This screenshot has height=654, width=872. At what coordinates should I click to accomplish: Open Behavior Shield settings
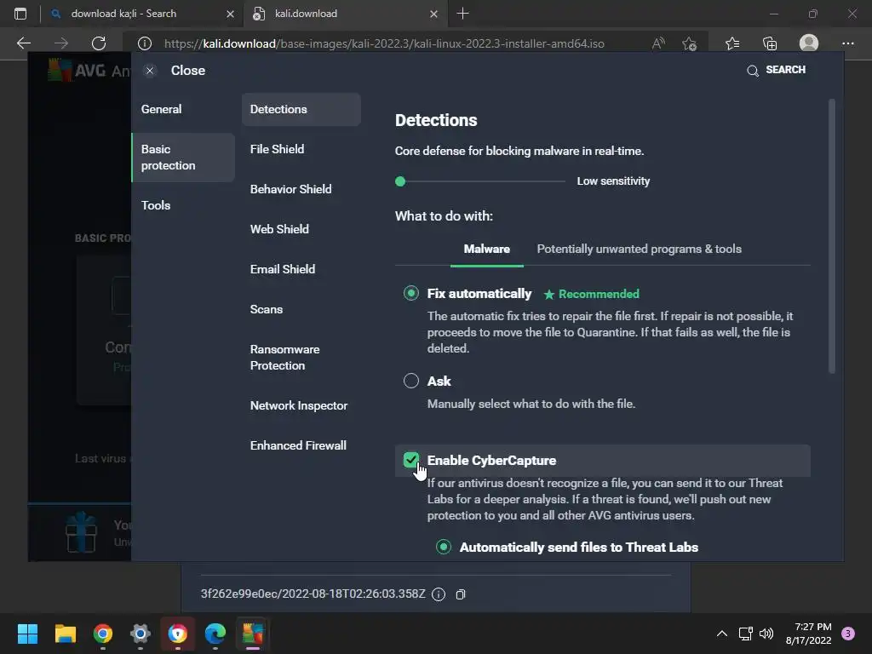291,189
